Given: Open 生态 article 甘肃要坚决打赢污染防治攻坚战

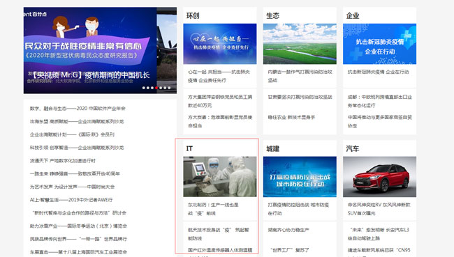Looking at the screenshot, I should pos(300,97).
